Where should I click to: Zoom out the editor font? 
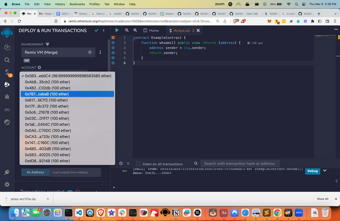coord(127,30)
